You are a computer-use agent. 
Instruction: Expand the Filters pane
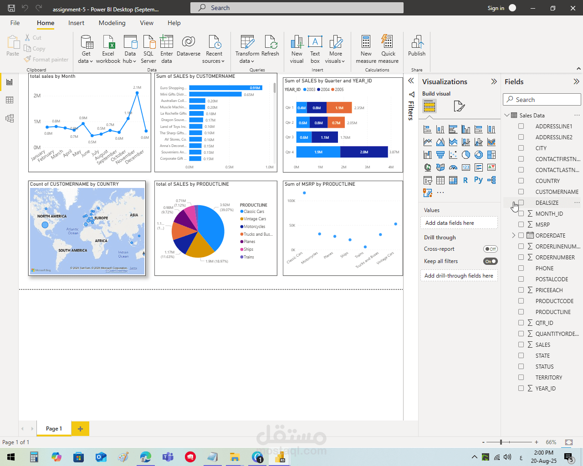pyautogui.click(x=411, y=81)
